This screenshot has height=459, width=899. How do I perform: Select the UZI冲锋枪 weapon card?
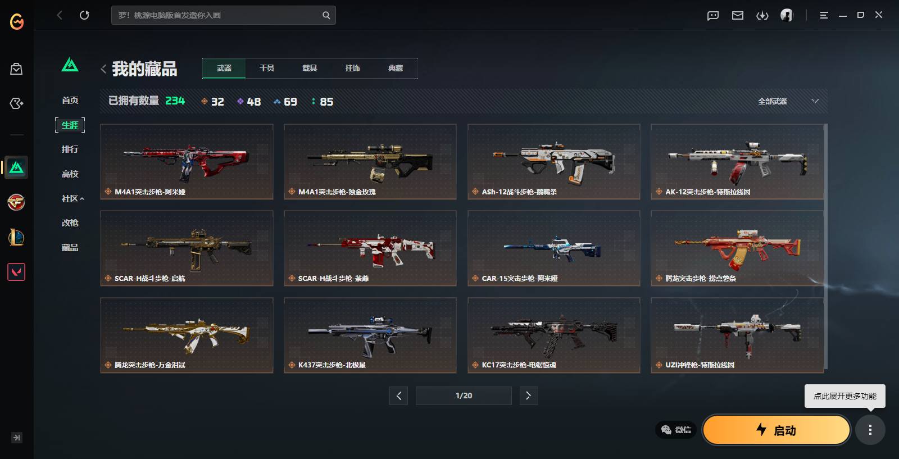737,335
